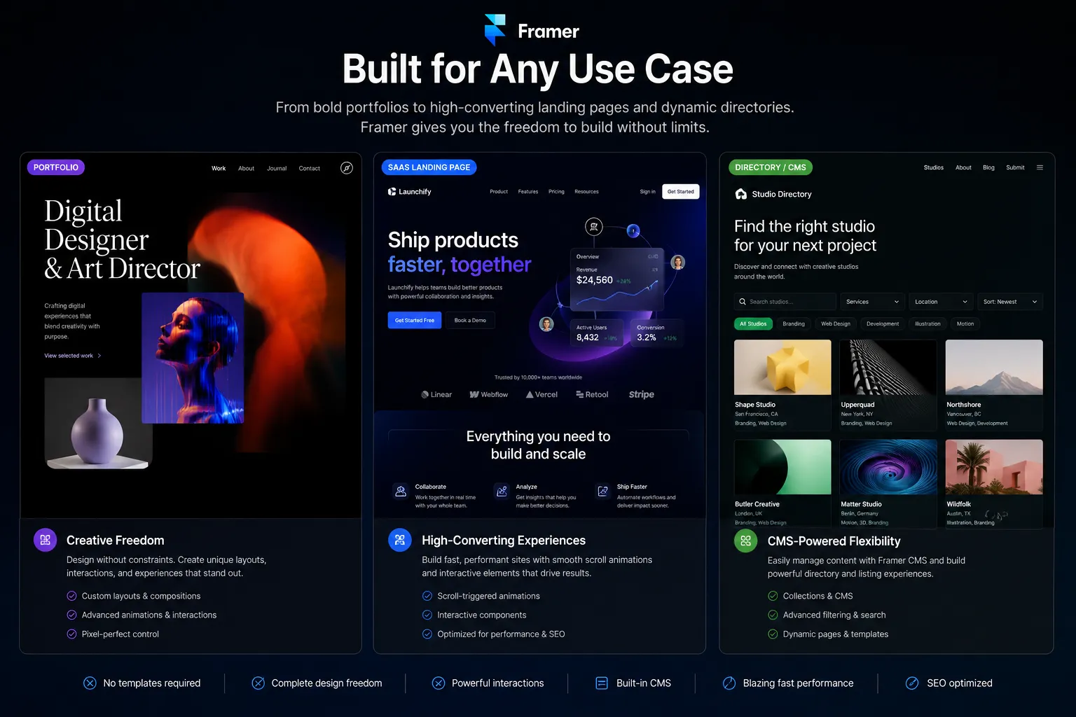Open the Northshore mountain thumbnail

pos(994,368)
